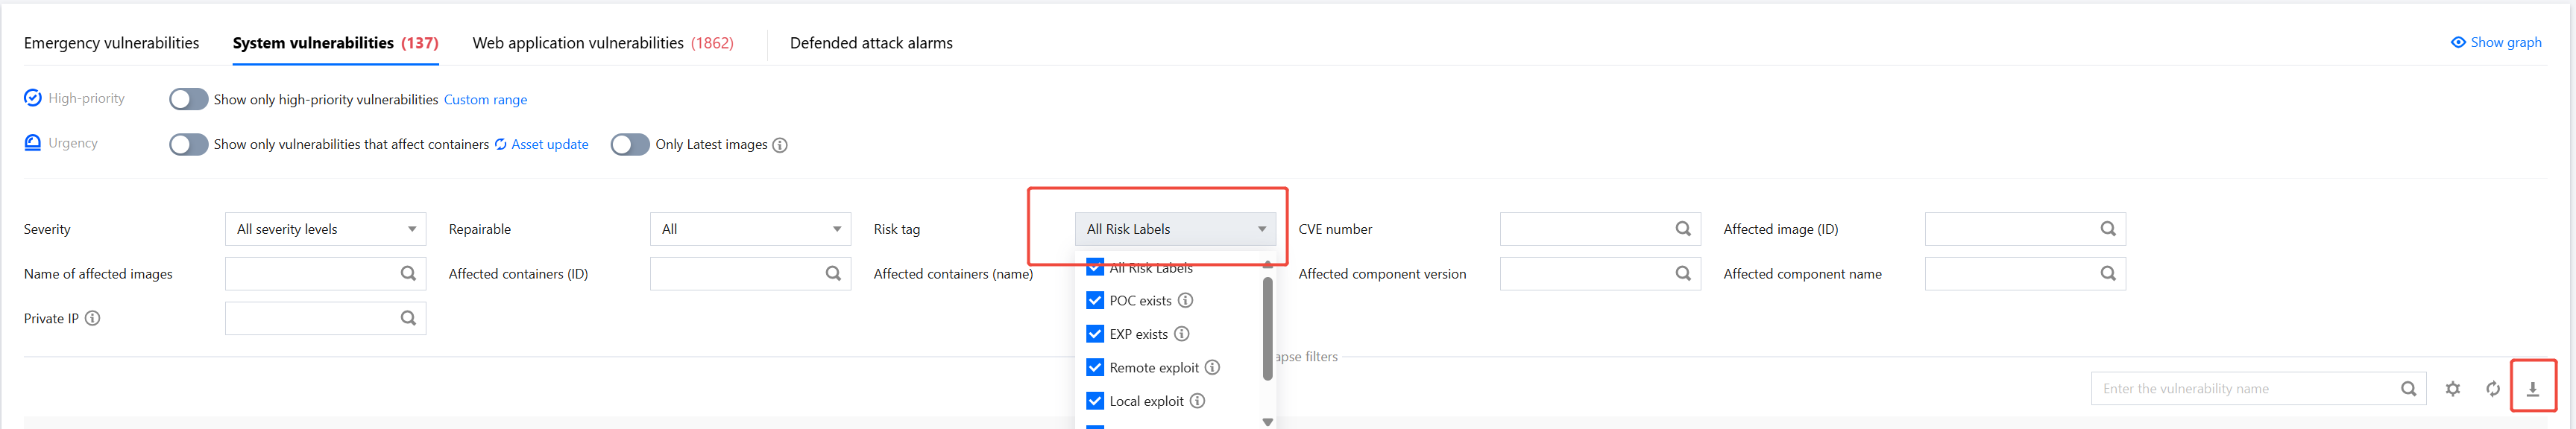Click the CVE number search icon

pyautogui.click(x=1683, y=229)
